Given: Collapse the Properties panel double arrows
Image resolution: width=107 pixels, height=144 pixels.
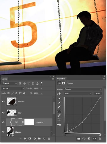Looking at the screenshot, I should coord(101,76).
